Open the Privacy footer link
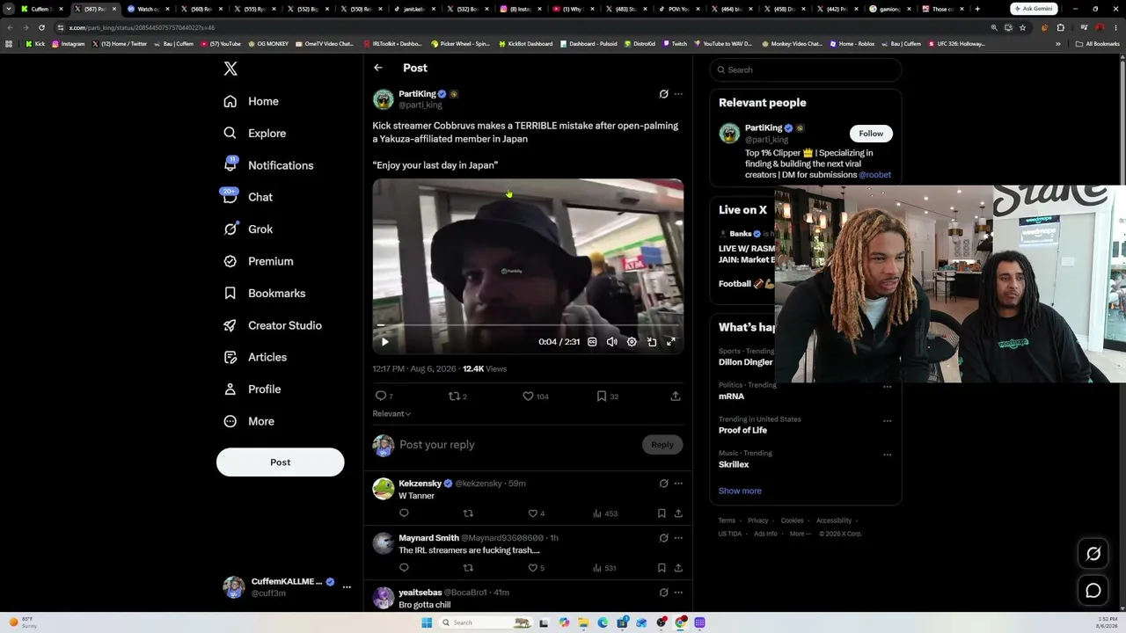This screenshot has width=1126, height=633. pos(758,520)
